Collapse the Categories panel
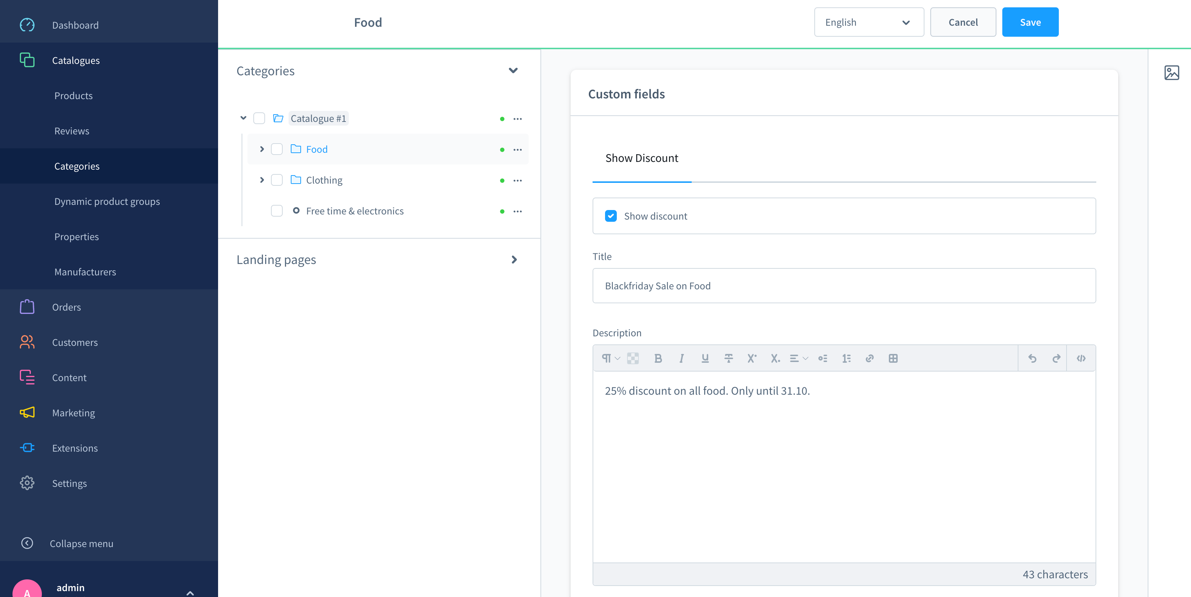Screen dimensions: 1191x597 click(x=513, y=71)
